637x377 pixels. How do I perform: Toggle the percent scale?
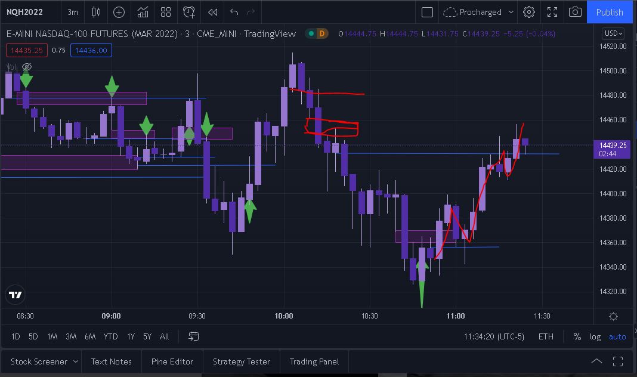[x=577, y=336]
